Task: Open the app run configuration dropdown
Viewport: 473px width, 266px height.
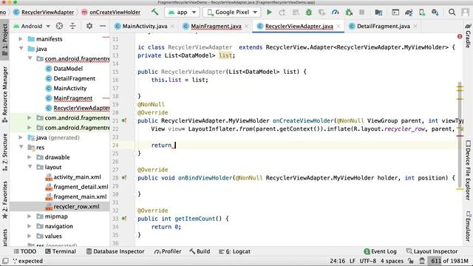Action: tap(183, 12)
